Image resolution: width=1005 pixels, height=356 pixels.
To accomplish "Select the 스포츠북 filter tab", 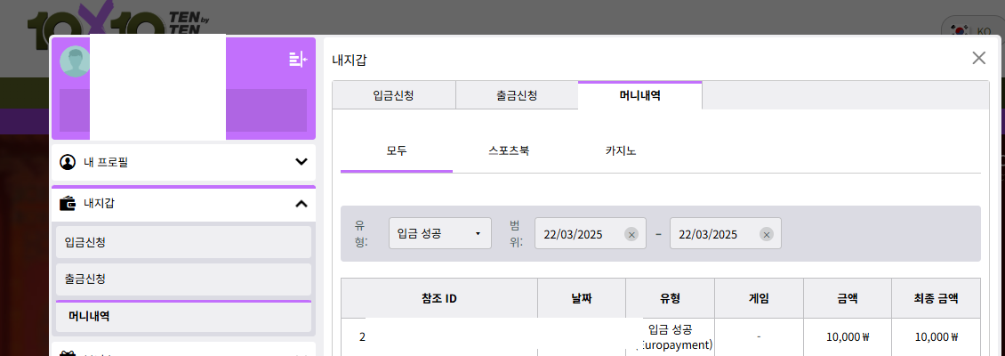I will (509, 150).
